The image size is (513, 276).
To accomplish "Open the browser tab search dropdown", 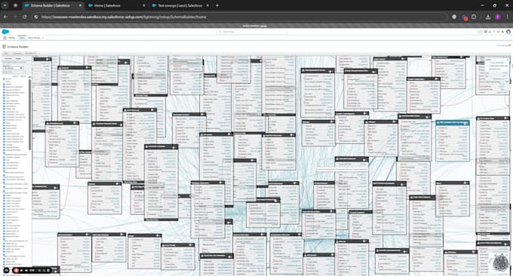I will 5,5.
